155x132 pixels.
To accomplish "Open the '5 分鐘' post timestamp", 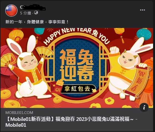I will pyautogui.click(x=26, y=13).
